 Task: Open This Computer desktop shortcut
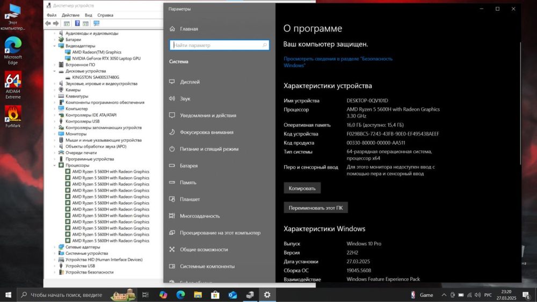[x=13, y=17]
